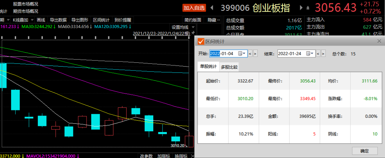Step start date forward one day
The height and width of the screenshot is (158, 385).
click(x=255, y=54)
